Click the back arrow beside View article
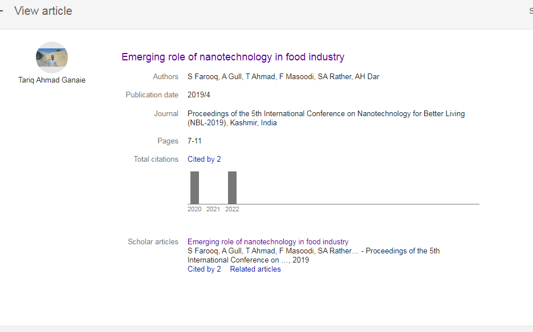Viewport: 533px width, 332px height. click(x=2, y=11)
